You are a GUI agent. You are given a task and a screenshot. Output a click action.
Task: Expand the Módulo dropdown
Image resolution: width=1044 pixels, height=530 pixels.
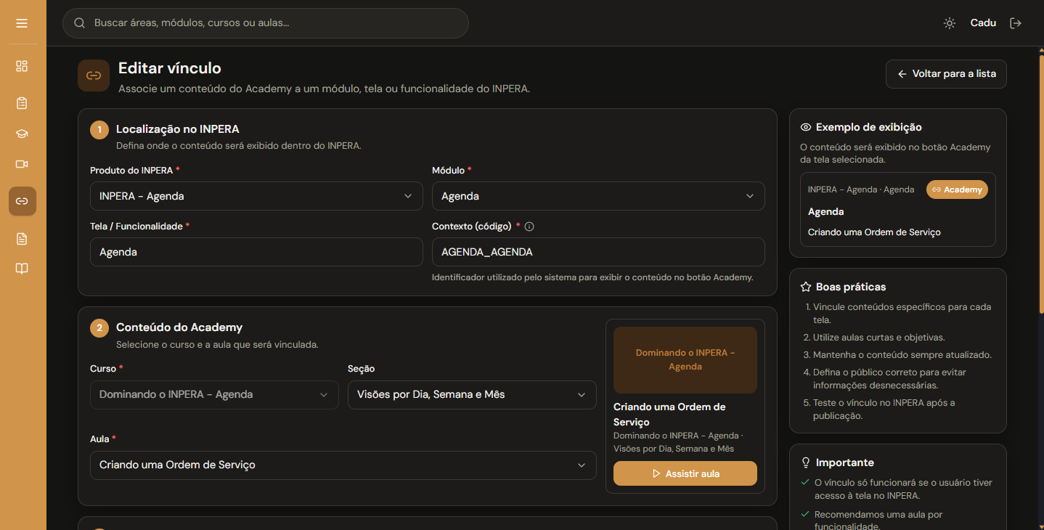point(598,196)
